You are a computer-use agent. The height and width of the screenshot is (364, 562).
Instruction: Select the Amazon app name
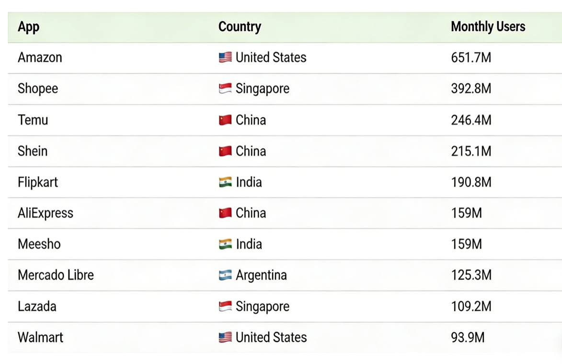[x=40, y=57]
